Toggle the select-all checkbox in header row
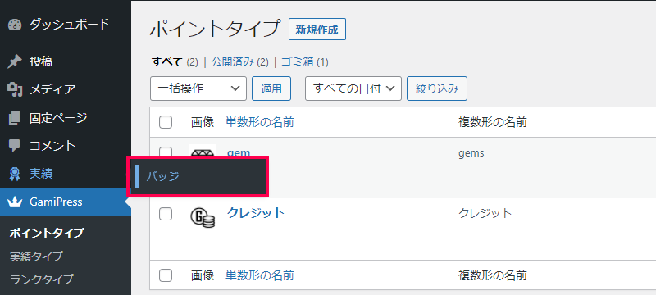 [166, 122]
